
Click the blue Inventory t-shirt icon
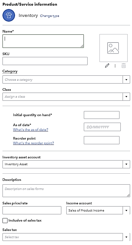[9, 15]
